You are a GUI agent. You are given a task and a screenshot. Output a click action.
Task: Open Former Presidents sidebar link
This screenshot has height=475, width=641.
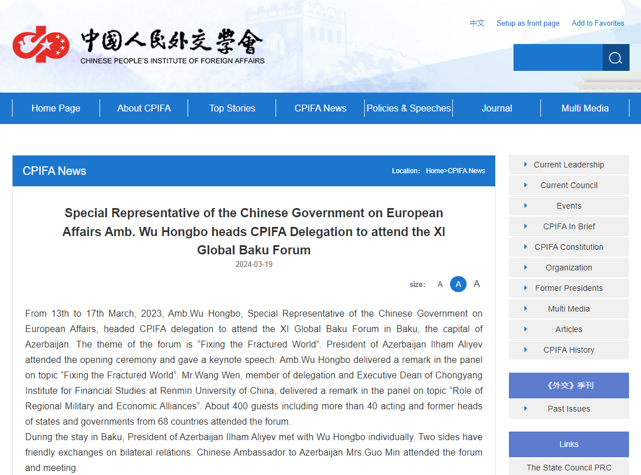568,288
